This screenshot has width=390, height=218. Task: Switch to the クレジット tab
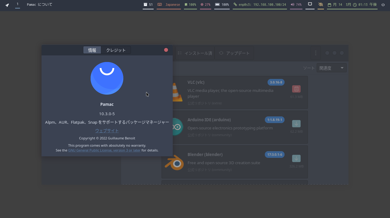point(116,50)
